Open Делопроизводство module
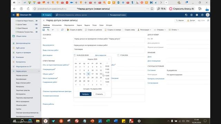Viewport: 221px width, 124px height. click(23, 43)
